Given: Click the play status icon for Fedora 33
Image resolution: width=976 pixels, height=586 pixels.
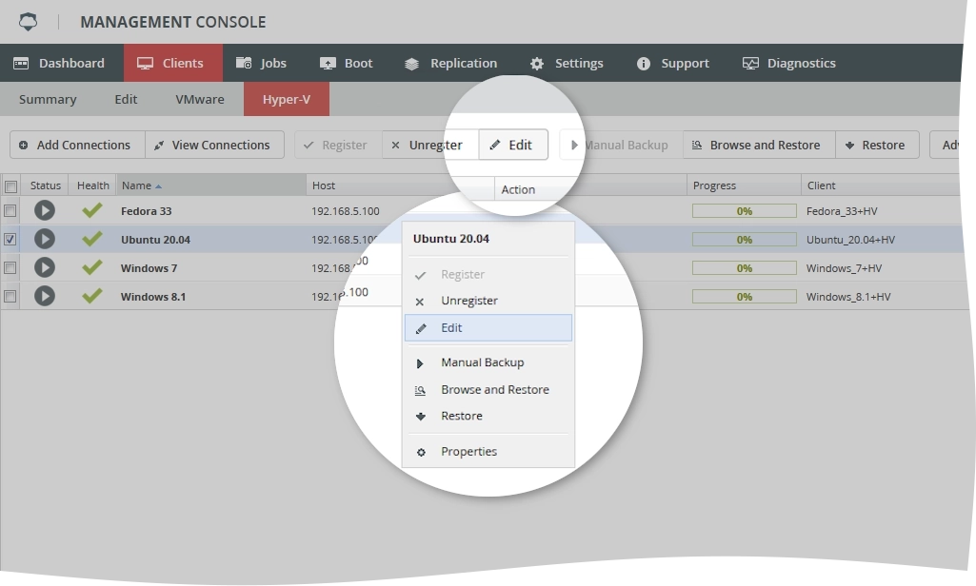Looking at the screenshot, I should click(x=44, y=210).
